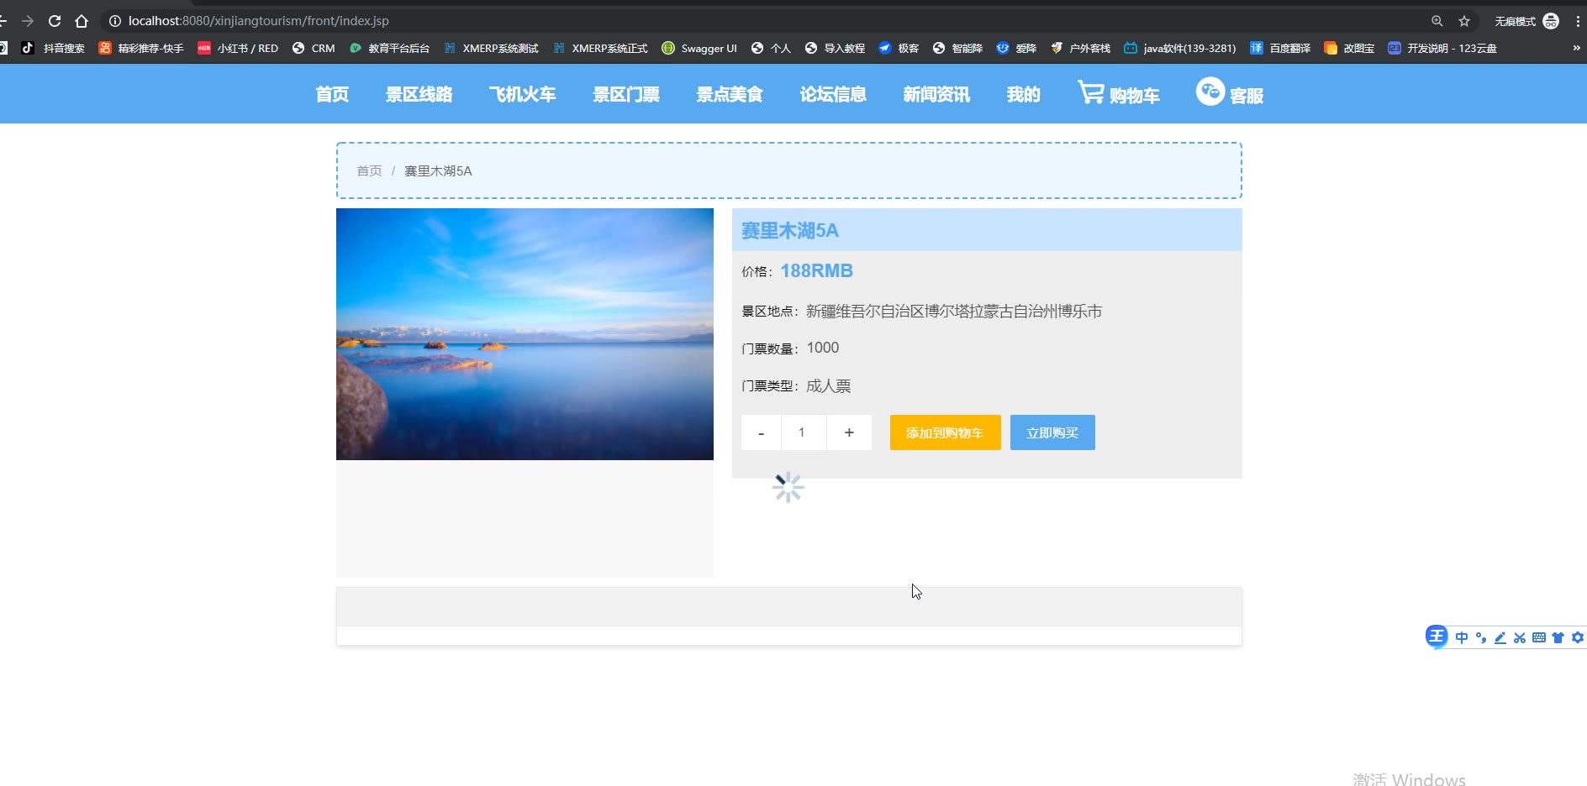This screenshot has height=786, width=1587.
Task: Open the 小红书 / RED bookmark
Action: (x=238, y=49)
